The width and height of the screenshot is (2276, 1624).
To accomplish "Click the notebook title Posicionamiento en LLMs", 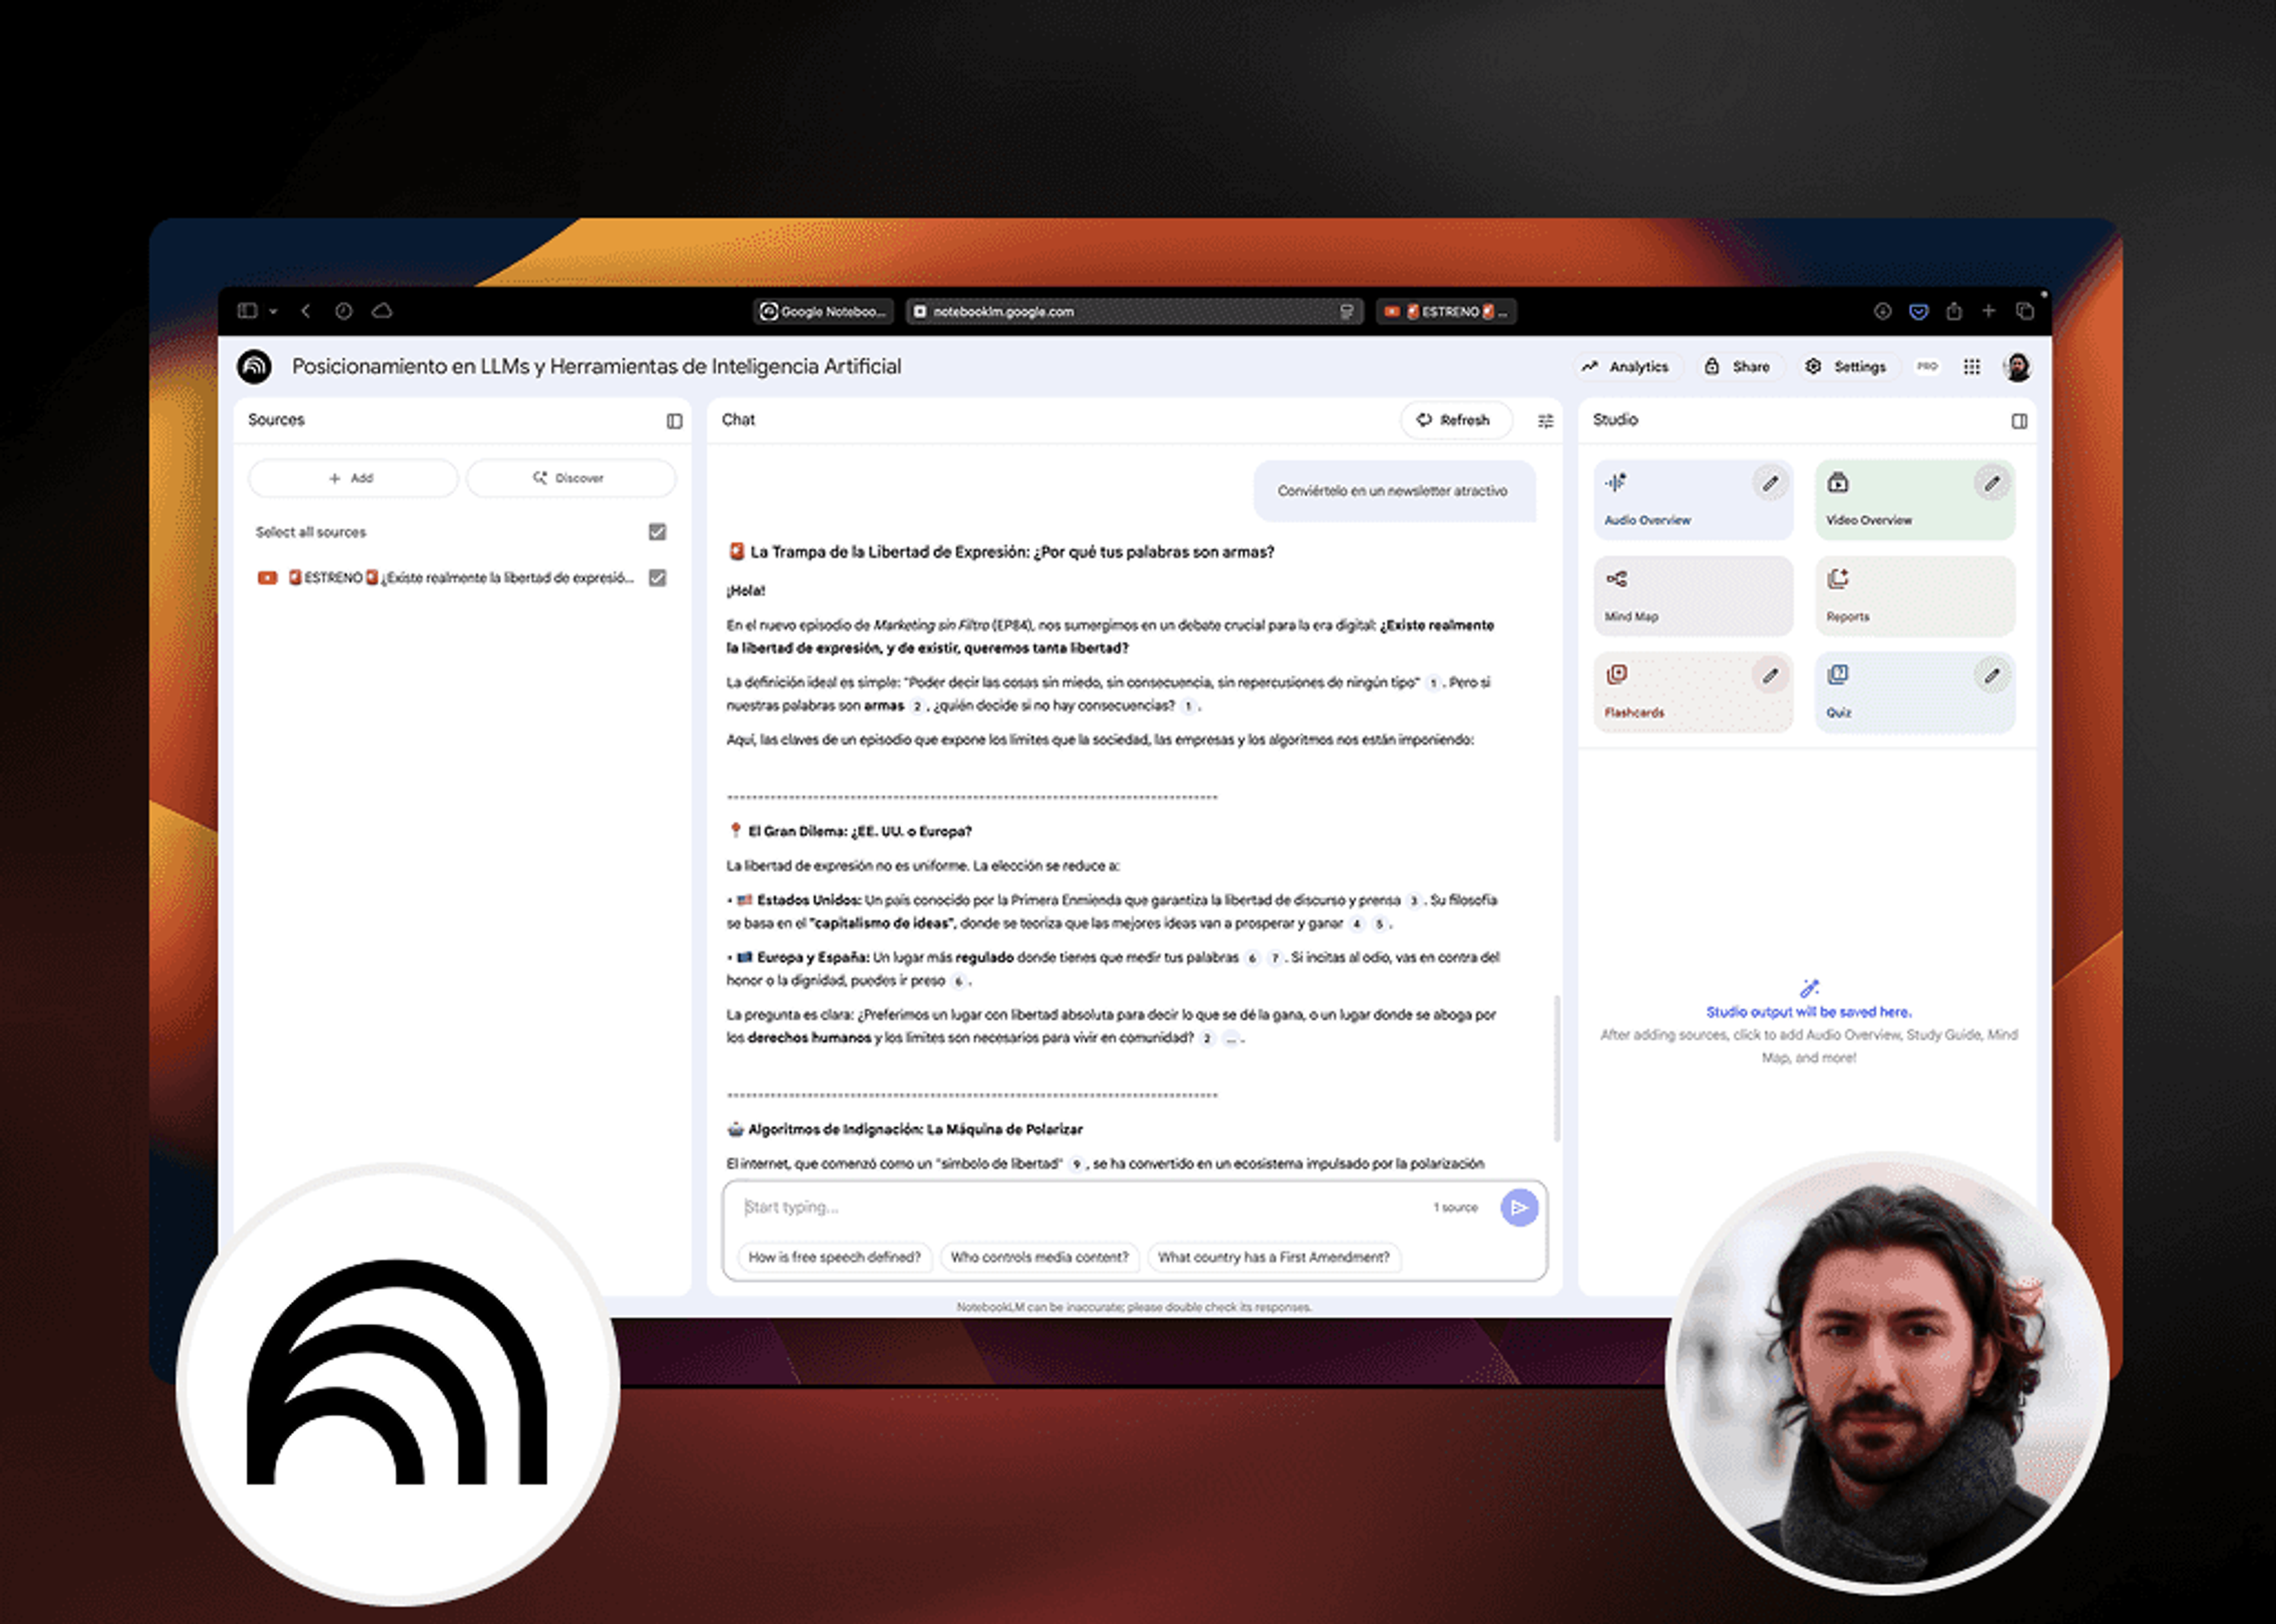I will click(x=596, y=367).
